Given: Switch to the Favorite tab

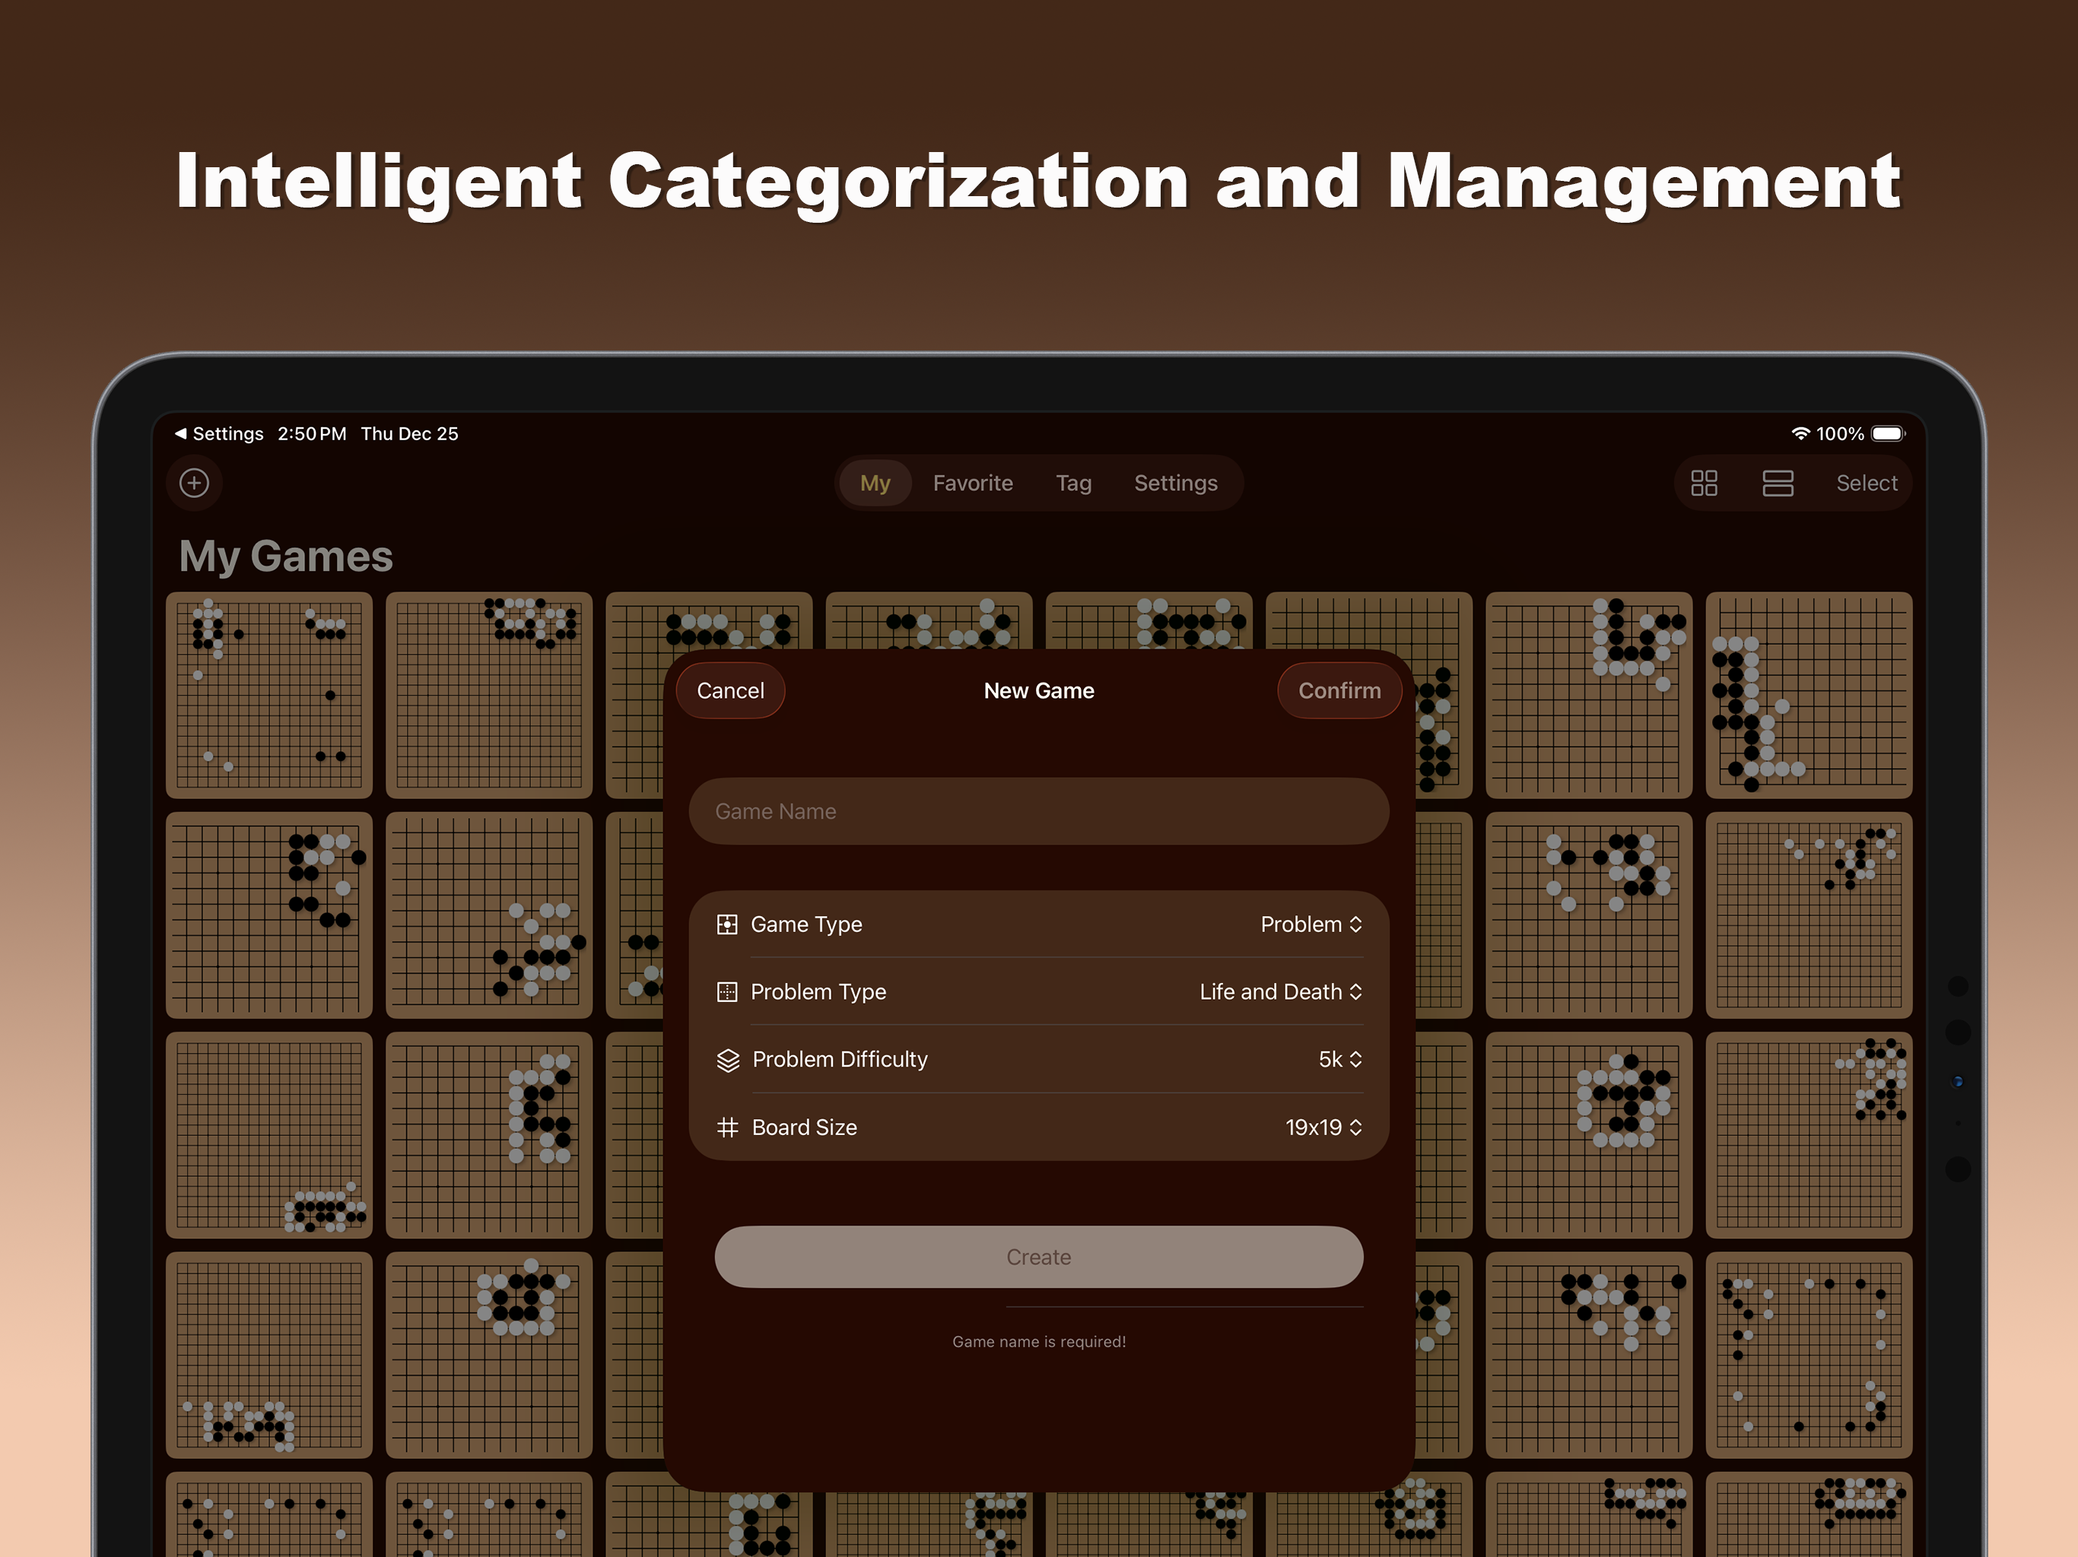Looking at the screenshot, I should tap(972, 483).
